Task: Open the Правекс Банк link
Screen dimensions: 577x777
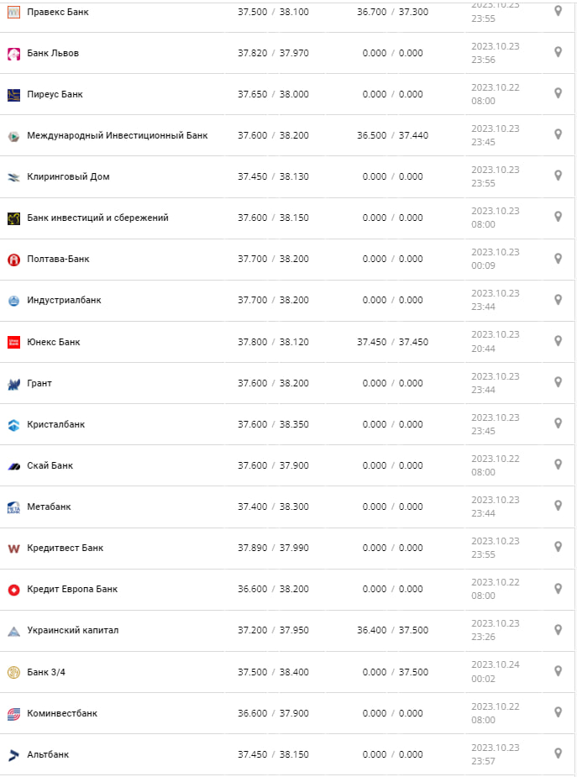Action: pyautogui.click(x=57, y=13)
